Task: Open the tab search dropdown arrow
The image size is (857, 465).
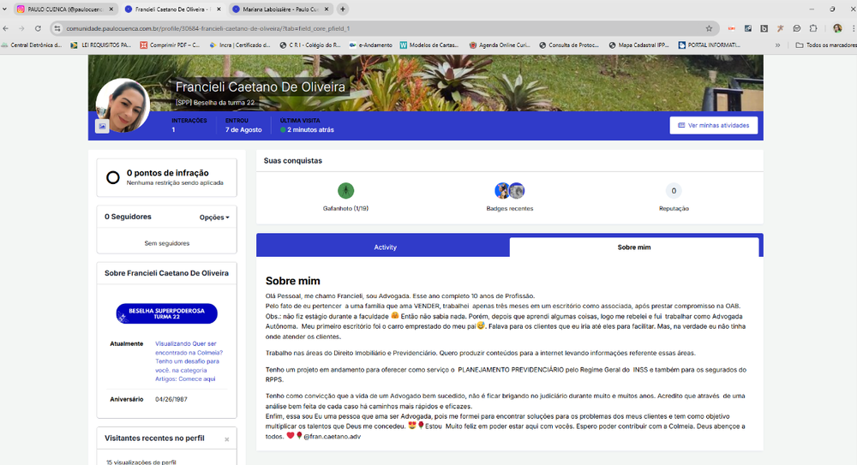Action: [x=4, y=9]
